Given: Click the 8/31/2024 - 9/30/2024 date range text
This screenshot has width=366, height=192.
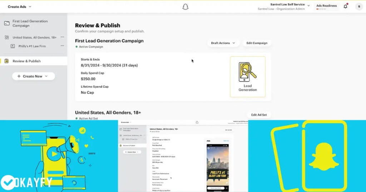Looking at the screenshot, I should point(109,65).
